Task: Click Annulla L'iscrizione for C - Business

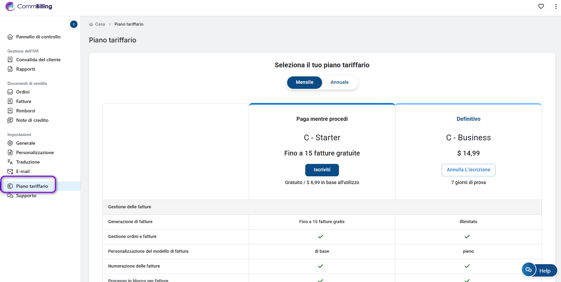Action: tap(468, 170)
